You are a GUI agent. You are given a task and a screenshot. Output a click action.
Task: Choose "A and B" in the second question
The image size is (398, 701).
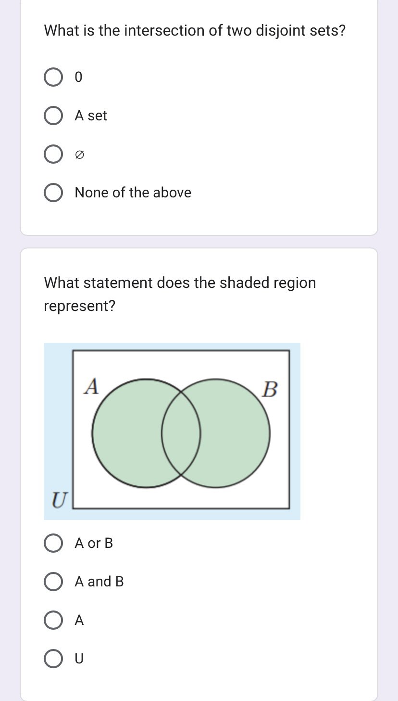tap(53, 582)
